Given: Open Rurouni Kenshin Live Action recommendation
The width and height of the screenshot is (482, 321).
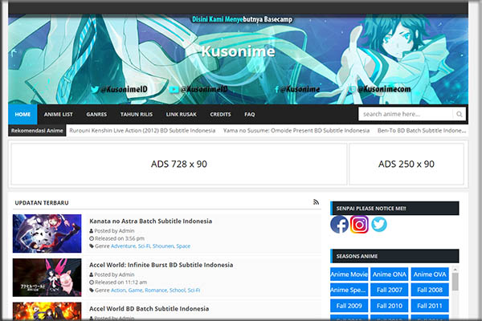Looking at the screenshot, I should coord(142,131).
